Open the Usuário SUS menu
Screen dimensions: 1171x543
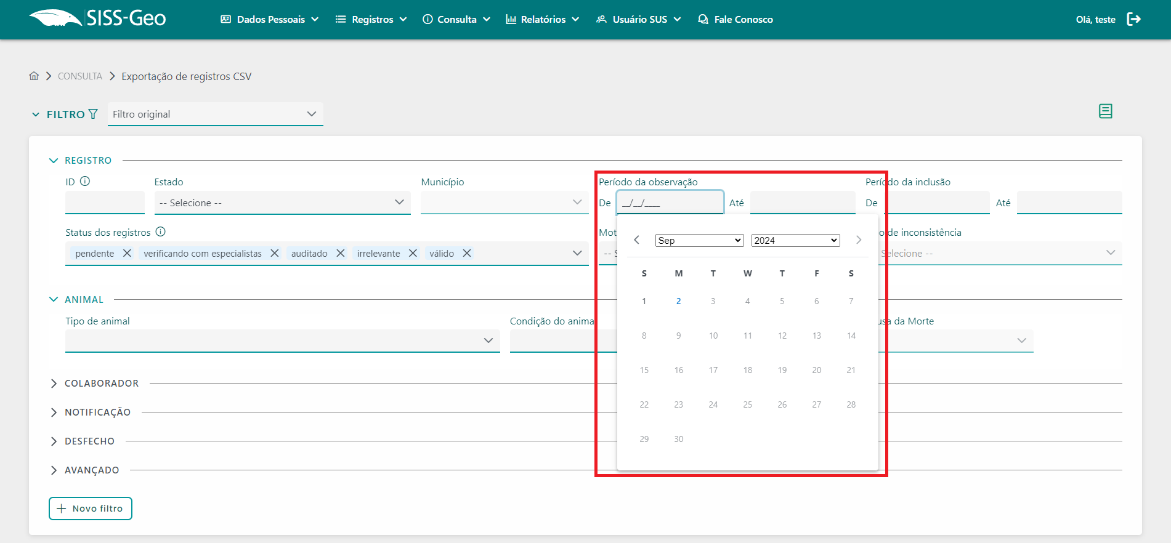click(639, 19)
